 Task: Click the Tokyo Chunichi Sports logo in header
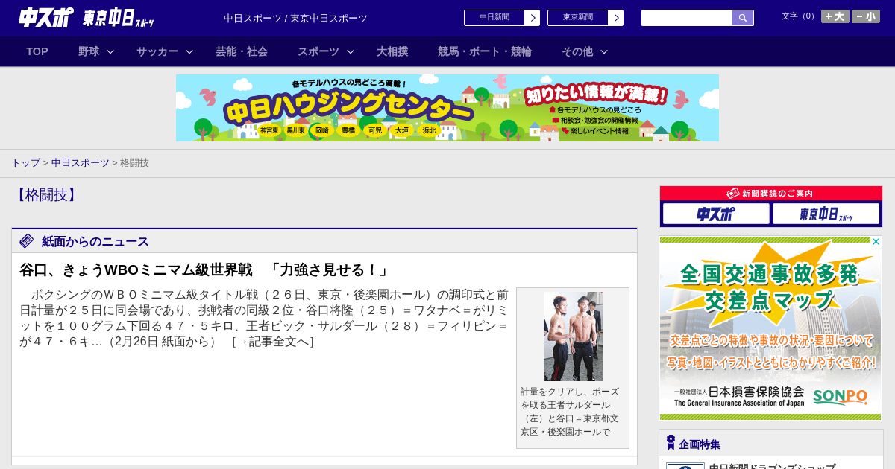coord(119,18)
